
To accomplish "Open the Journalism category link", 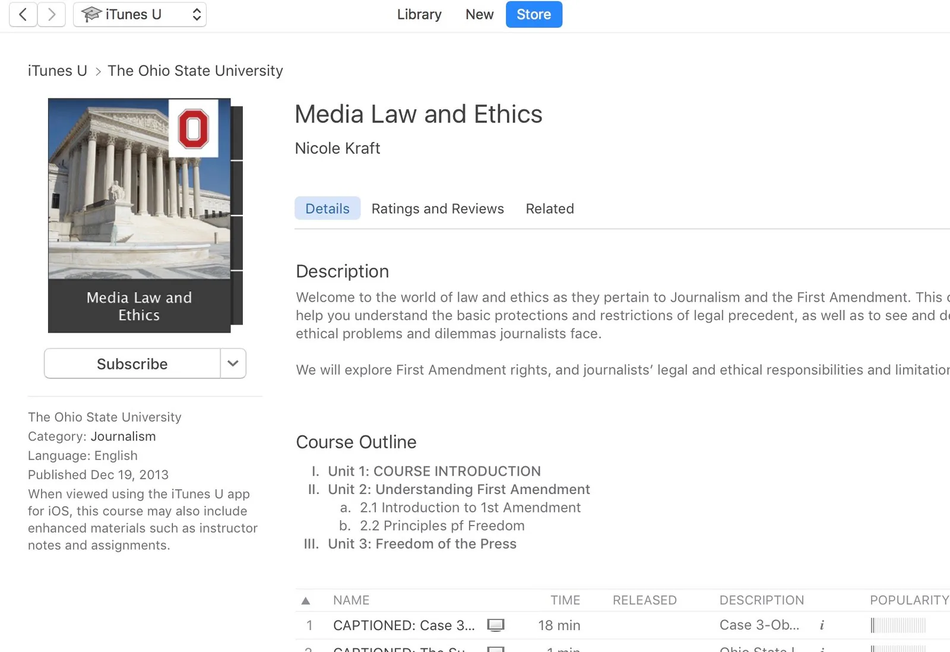I will point(123,436).
